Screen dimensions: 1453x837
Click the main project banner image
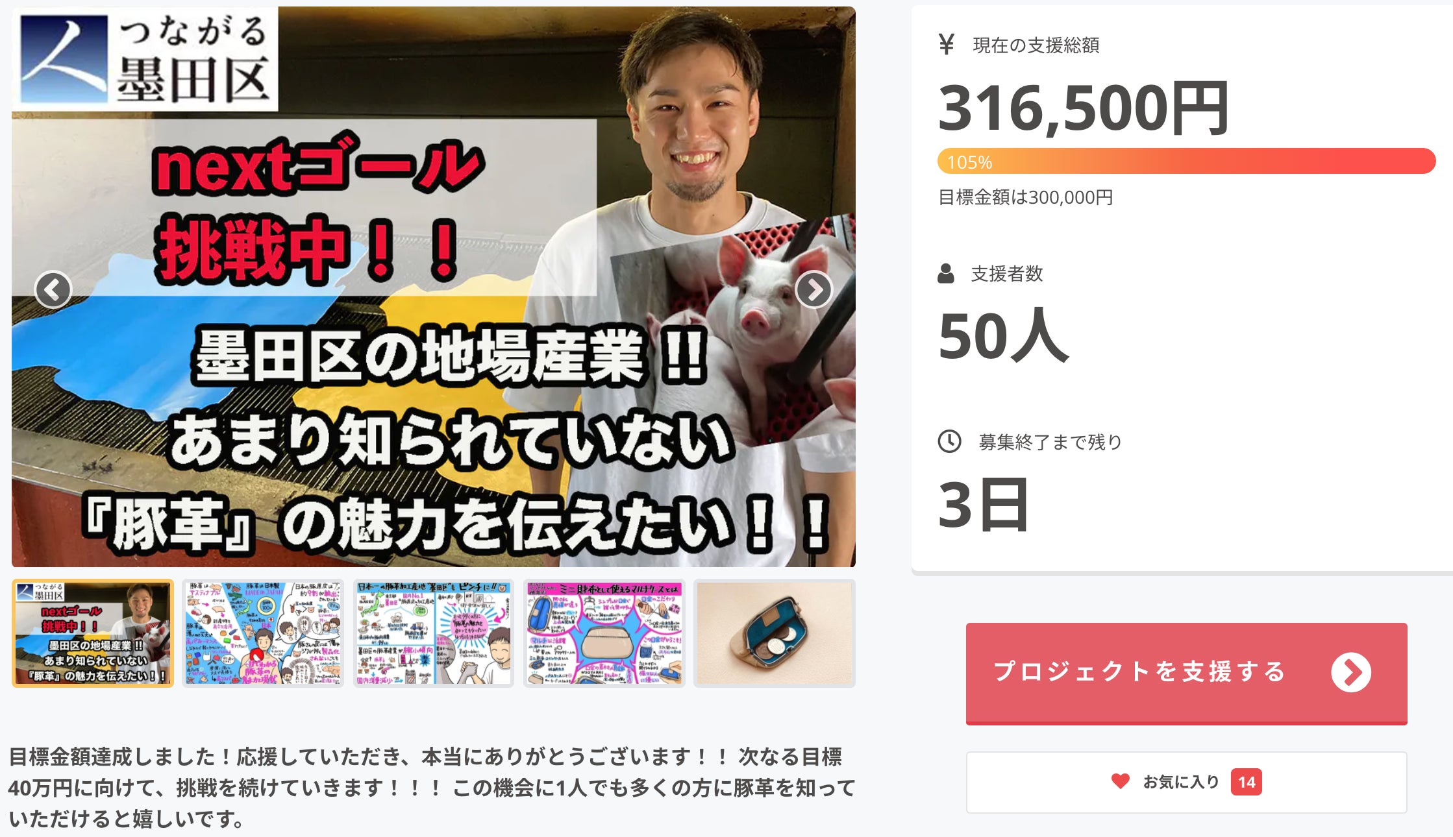click(x=434, y=287)
